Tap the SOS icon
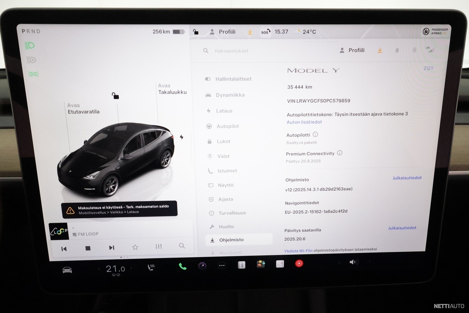469x313 pixels. [x=265, y=32]
